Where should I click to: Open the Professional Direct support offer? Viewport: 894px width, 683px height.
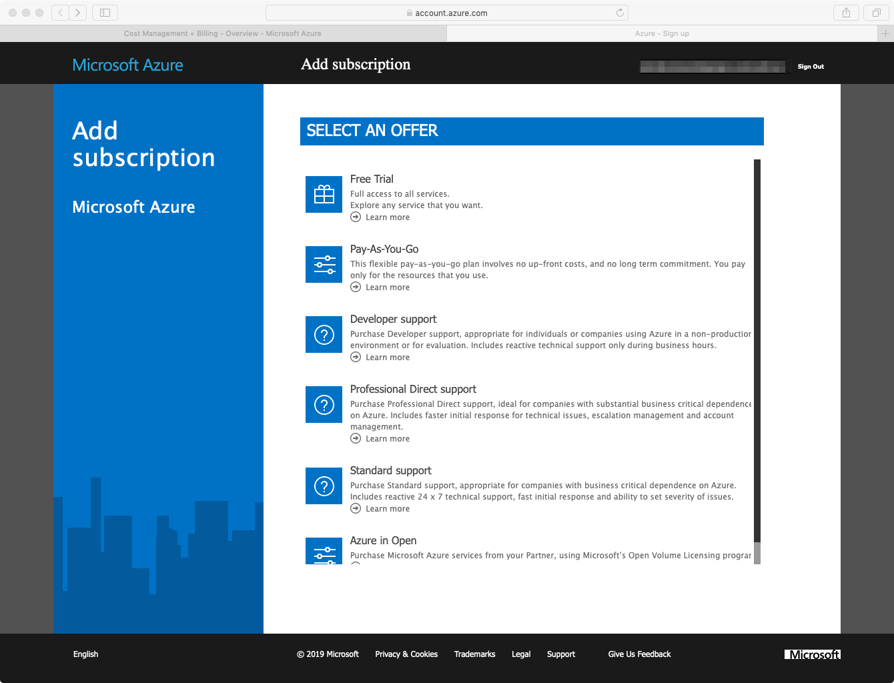tap(413, 389)
